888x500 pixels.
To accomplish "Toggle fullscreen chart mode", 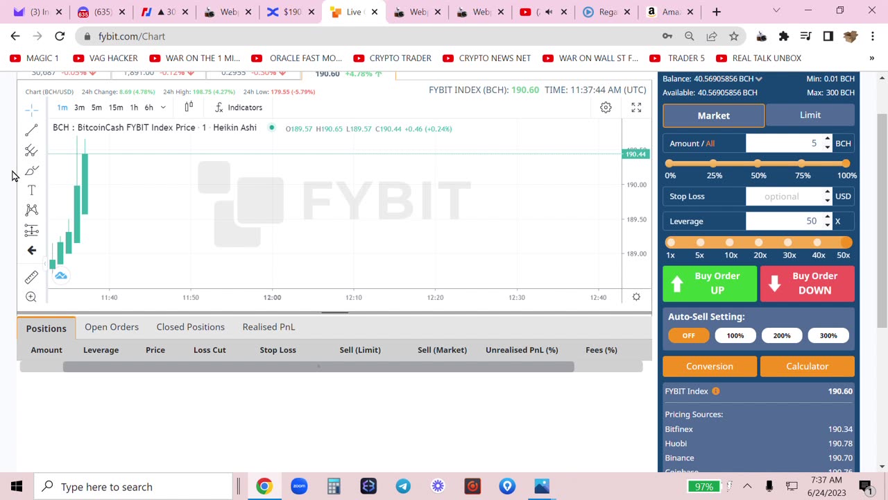I will pyautogui.click(x=636, y=107).
